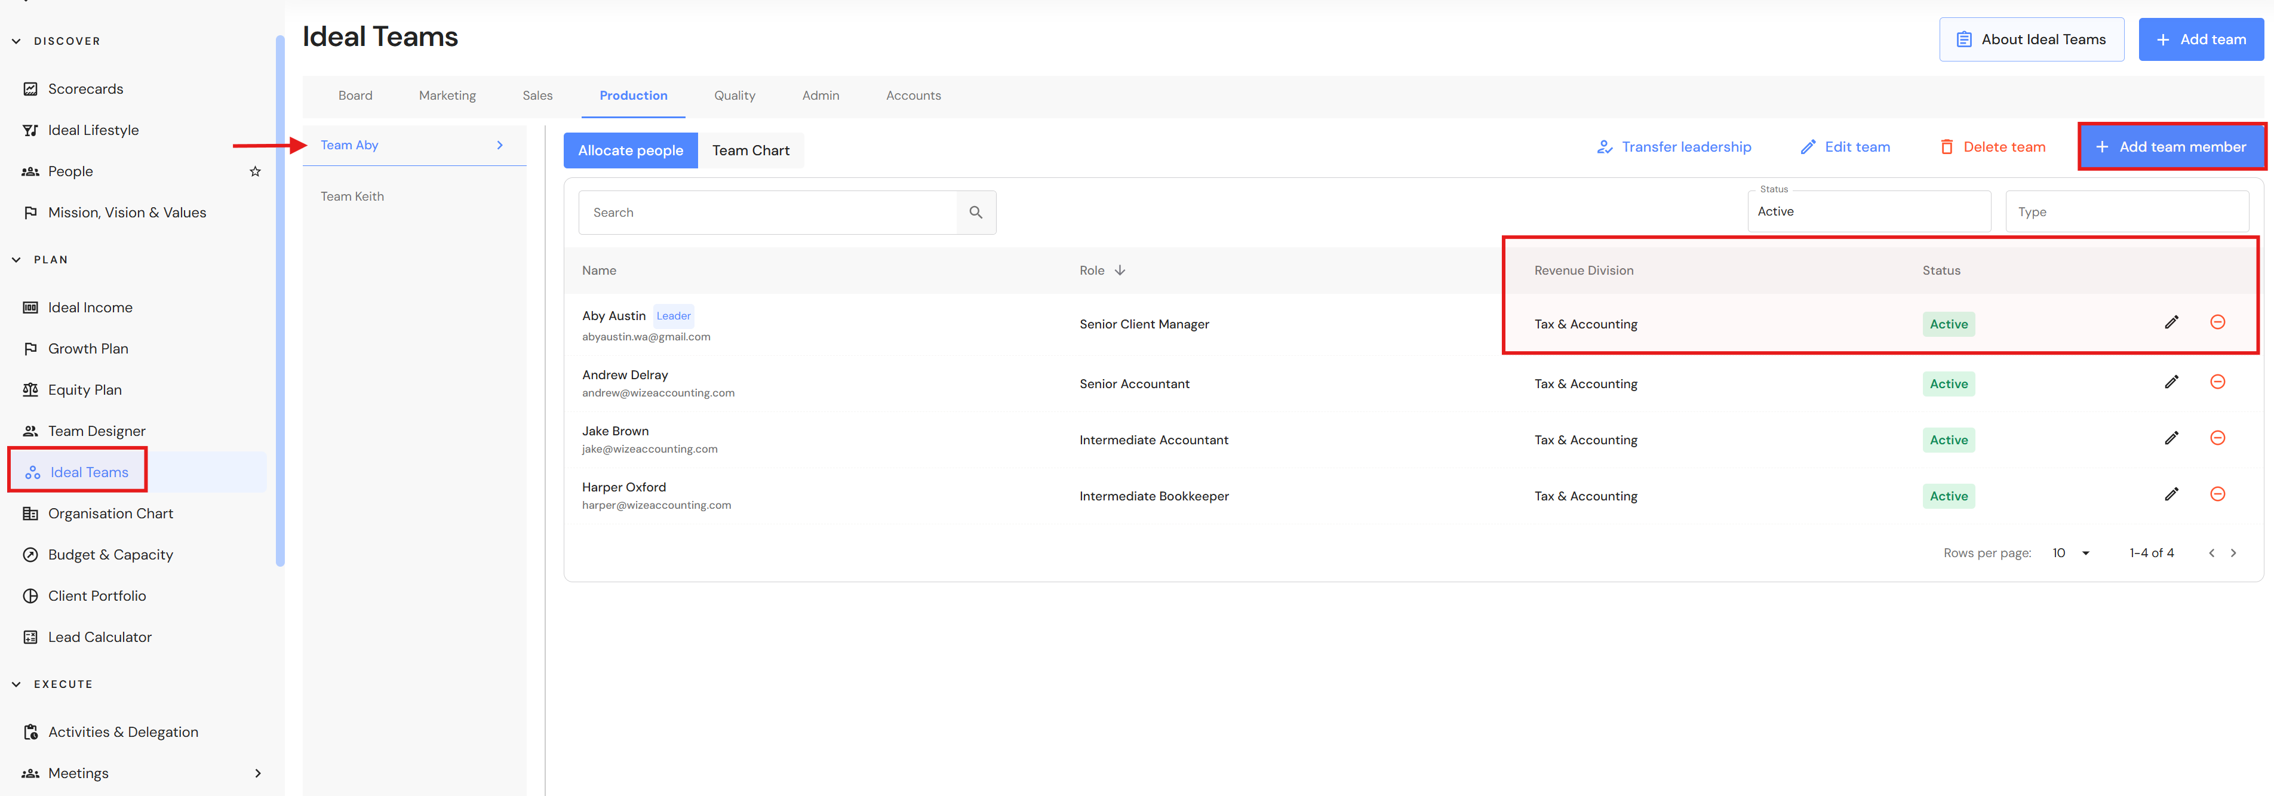The height and width of the screenshot is (796, 2274).
Task: Collapse the DISCOVER sidebar section
Action: point(16,41)
